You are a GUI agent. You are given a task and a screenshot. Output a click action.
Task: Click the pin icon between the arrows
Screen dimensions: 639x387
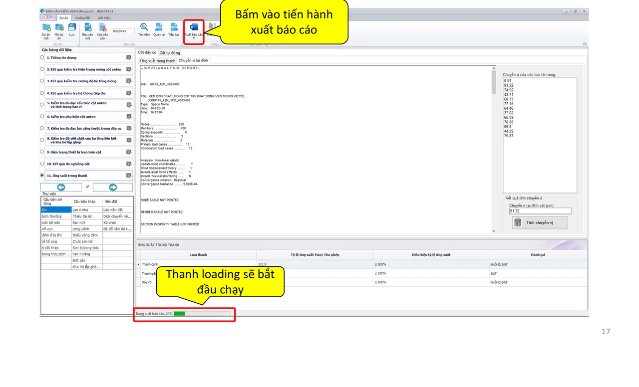click(x=87, y=187)
